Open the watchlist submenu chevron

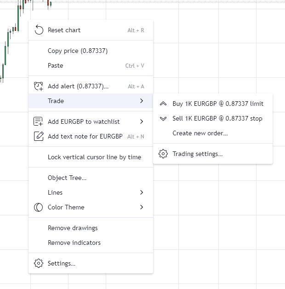point(142,121)
